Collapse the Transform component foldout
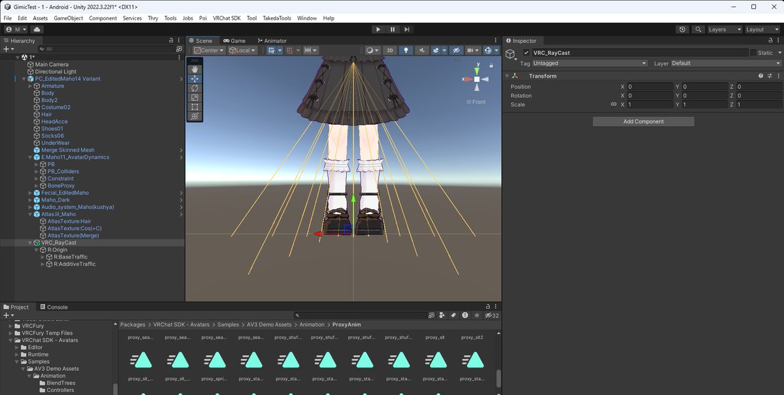 pos(508,76)
